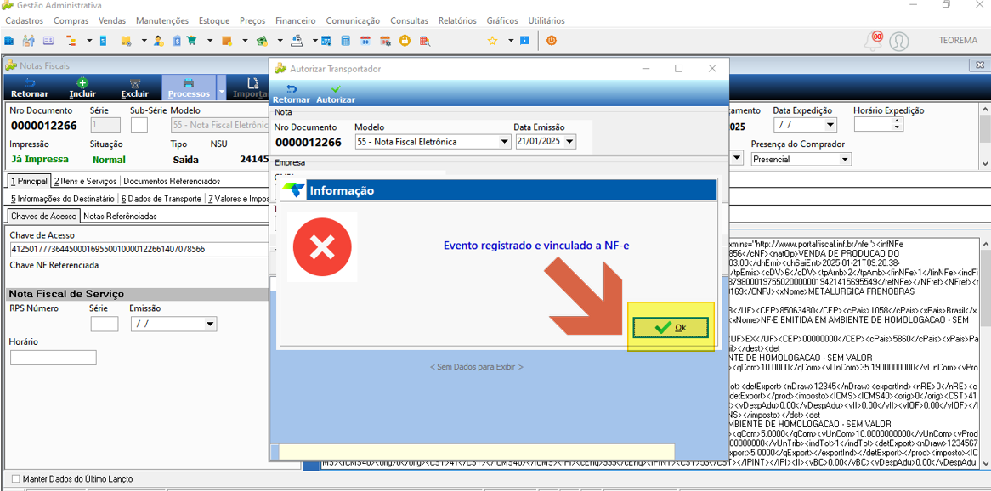Switch to the Documentos Referenciados tab

click(172, 181)
